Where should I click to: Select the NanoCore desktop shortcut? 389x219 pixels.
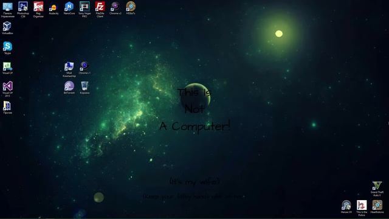69,8
